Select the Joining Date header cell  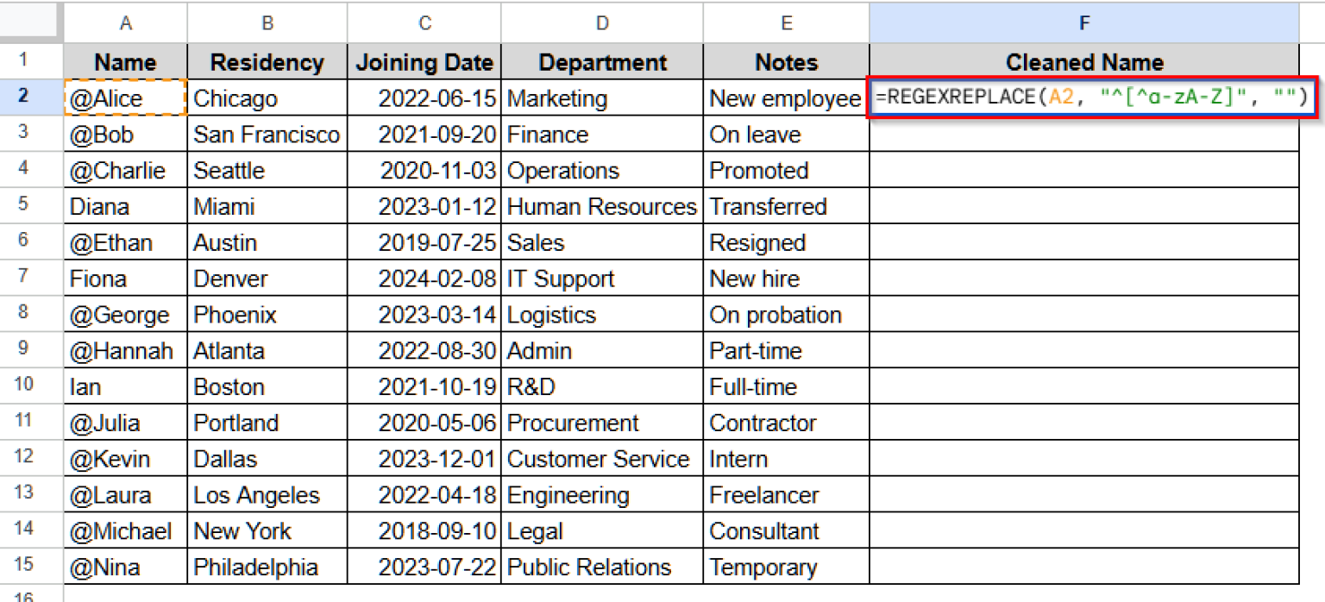click(425, 62)
